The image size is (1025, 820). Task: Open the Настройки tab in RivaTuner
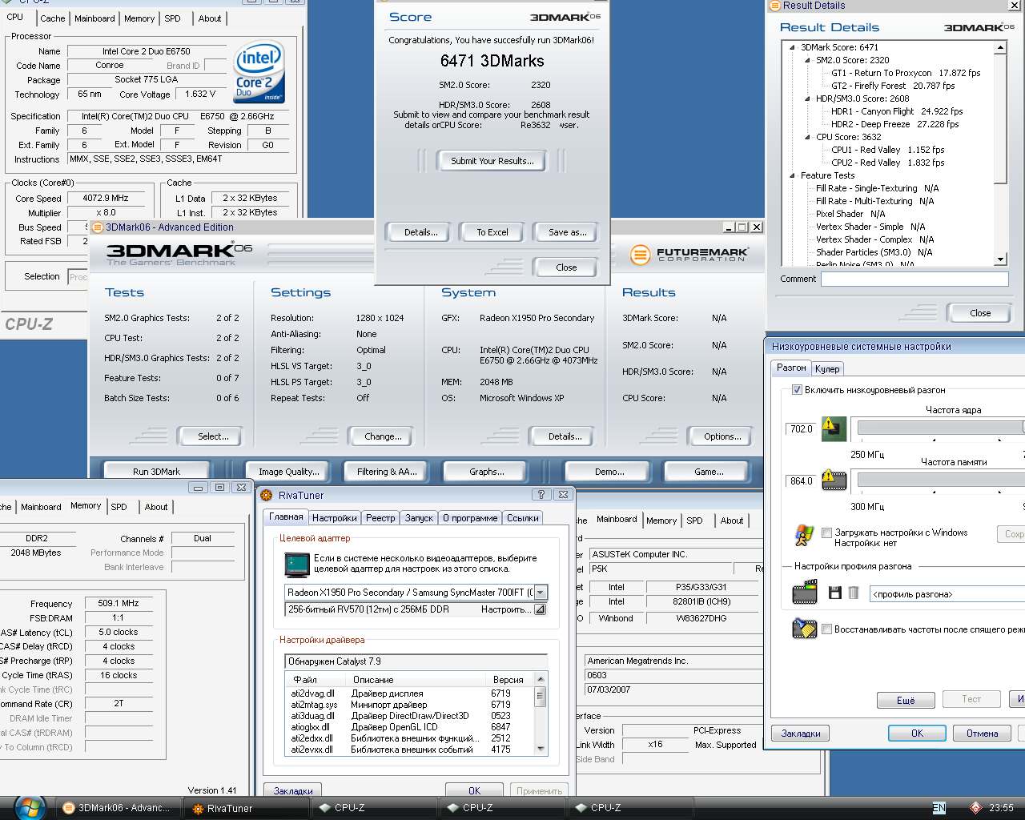(x=335, y=518)
